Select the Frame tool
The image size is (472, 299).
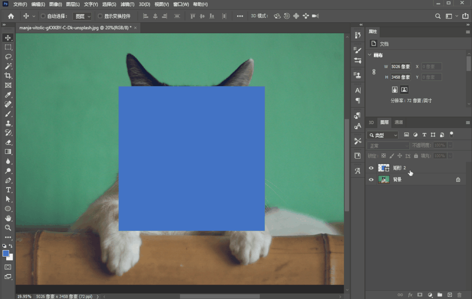coord(8,85)
